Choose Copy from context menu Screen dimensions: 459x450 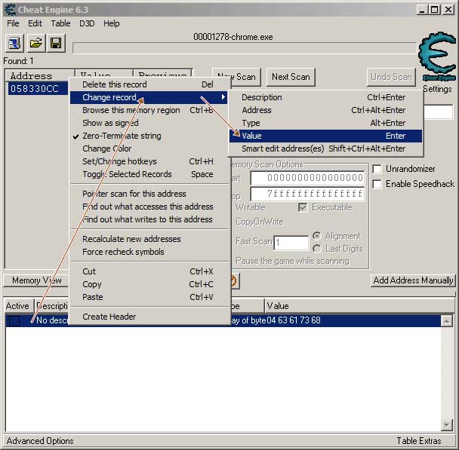pos(149,284)
